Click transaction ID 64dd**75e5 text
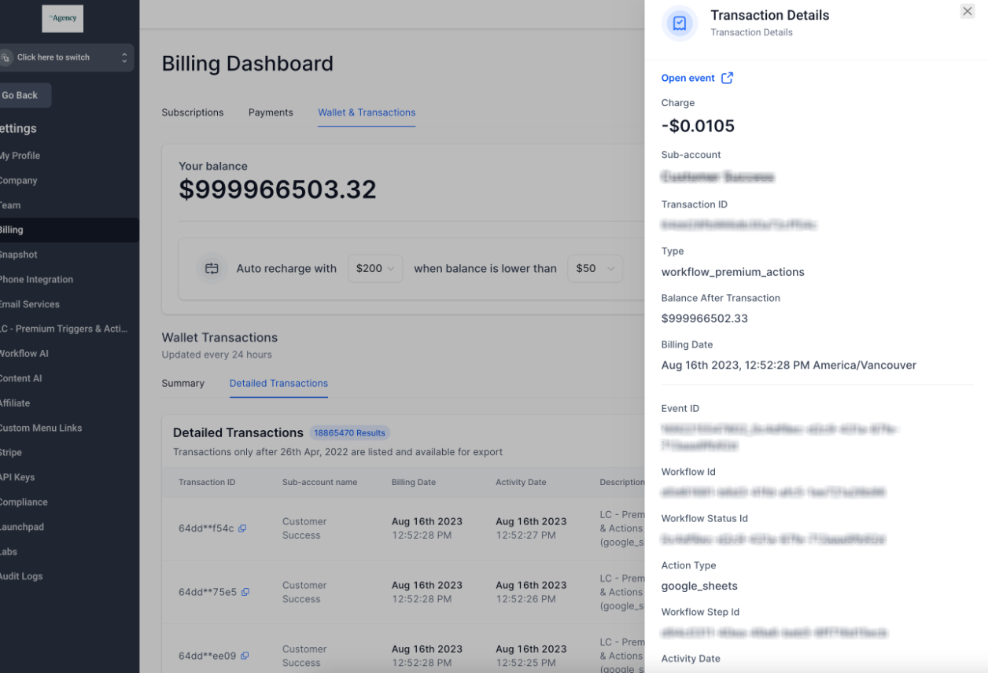988x673 pixels. pyautogui.click(x=208, y=592)
